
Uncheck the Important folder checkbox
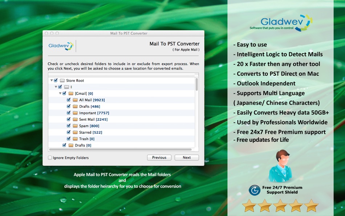pyautogui.click(x=69, y=113)
